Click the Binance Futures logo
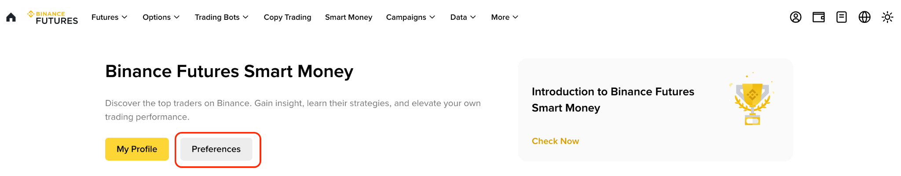Screen dimensions: 901x176 [x=52, y=17]
